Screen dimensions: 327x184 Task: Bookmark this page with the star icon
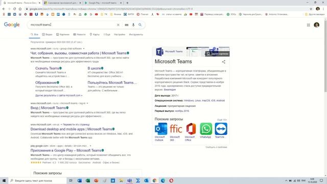[x=311, y=9]
